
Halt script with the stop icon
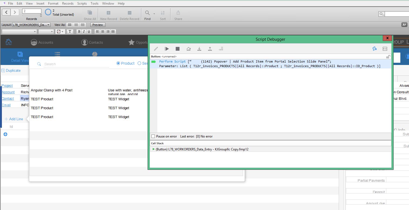178,49
